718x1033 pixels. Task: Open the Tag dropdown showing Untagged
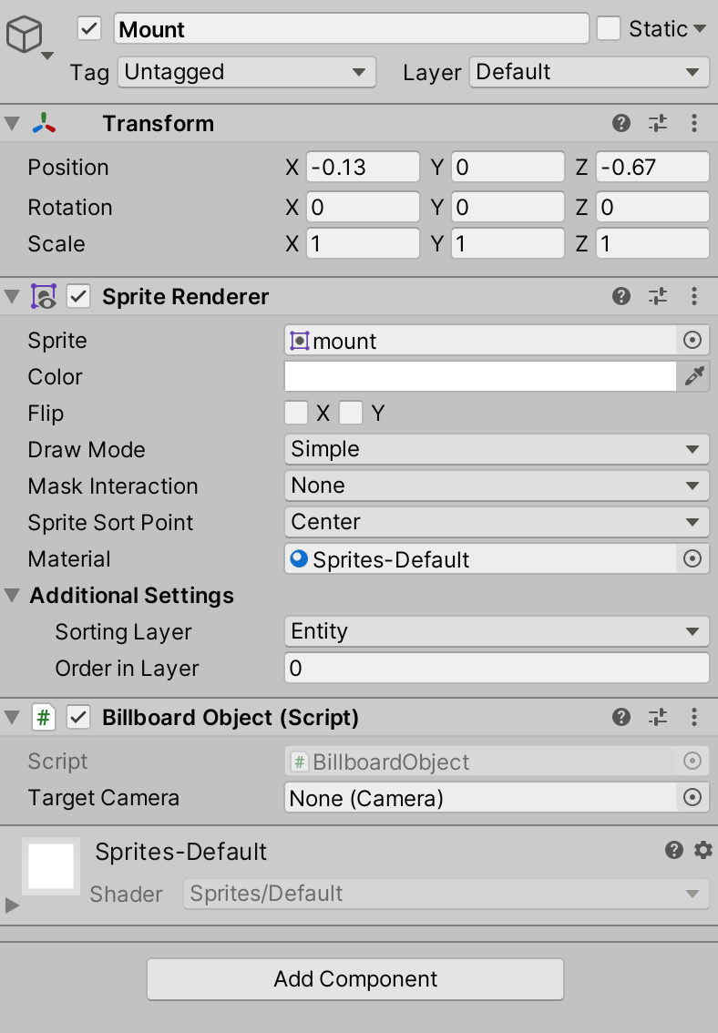(247, 72)
